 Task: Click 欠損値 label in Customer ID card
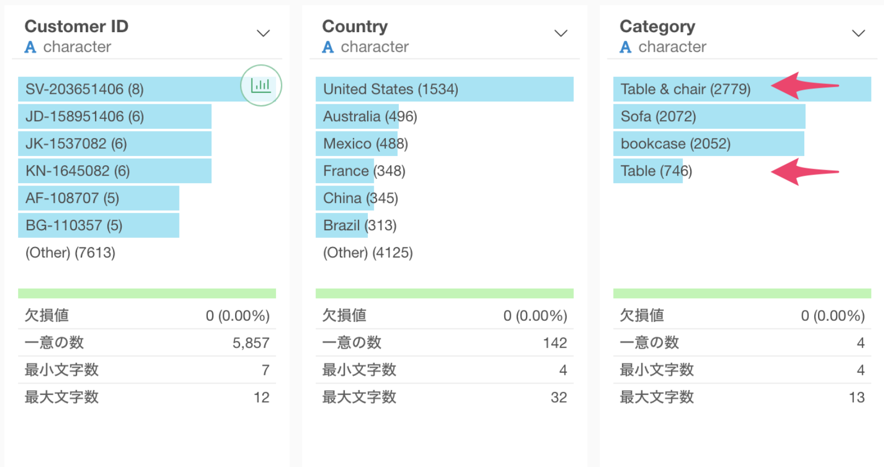tap(47, 315)
